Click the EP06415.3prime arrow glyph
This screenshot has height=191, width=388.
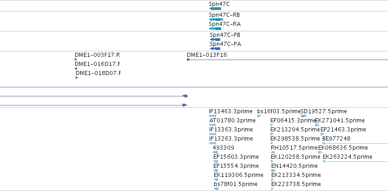[272, 125]
